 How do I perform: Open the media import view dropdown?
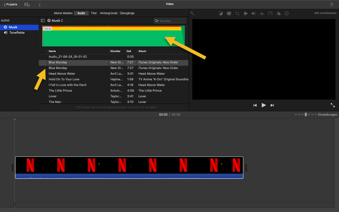click(x=28, y=4)
